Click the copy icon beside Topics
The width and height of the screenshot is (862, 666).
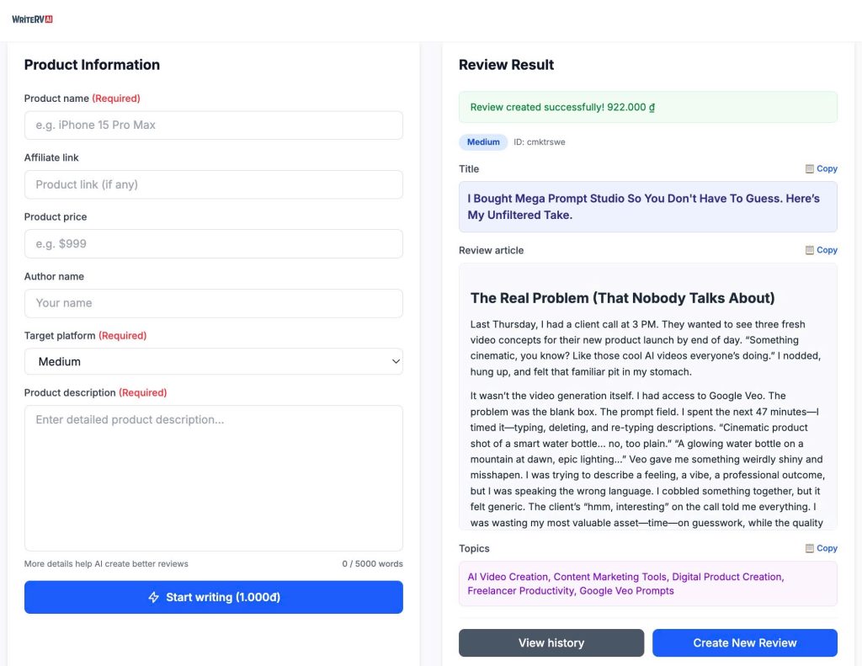point(810,548)
